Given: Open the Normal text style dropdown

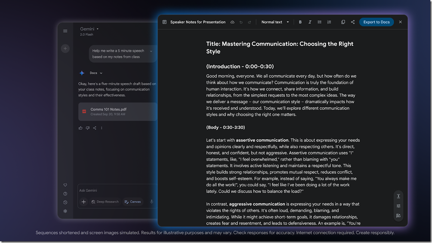Looking at the screenshot, I should coord(275,22).
